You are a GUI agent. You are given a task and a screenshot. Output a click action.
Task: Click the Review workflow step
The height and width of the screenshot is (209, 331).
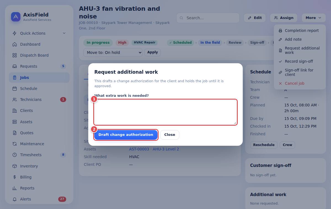(x=235, y=43)
